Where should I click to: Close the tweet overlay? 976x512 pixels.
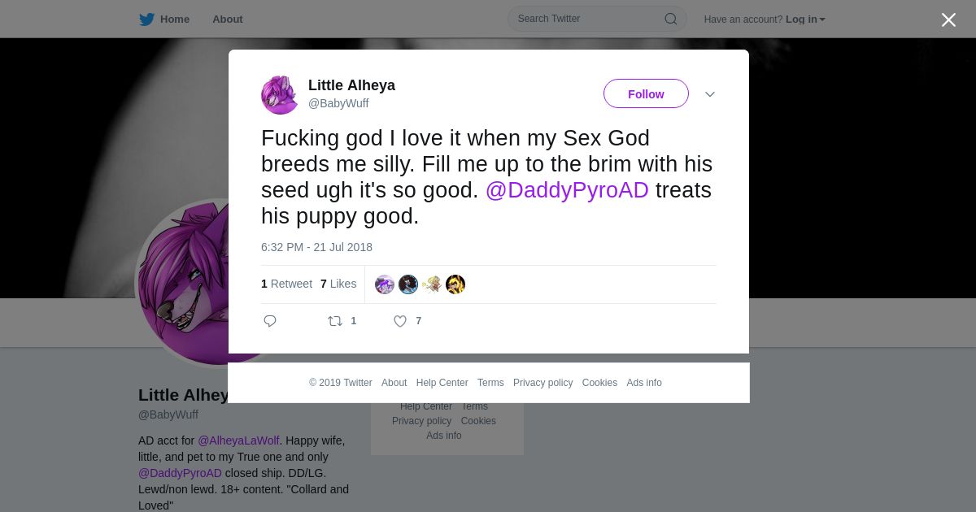click(x=948, y=20)
